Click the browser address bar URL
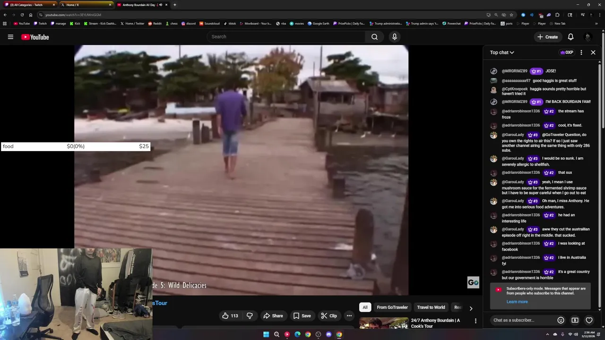This screenshot has width=605, height=340. (73, 15)
